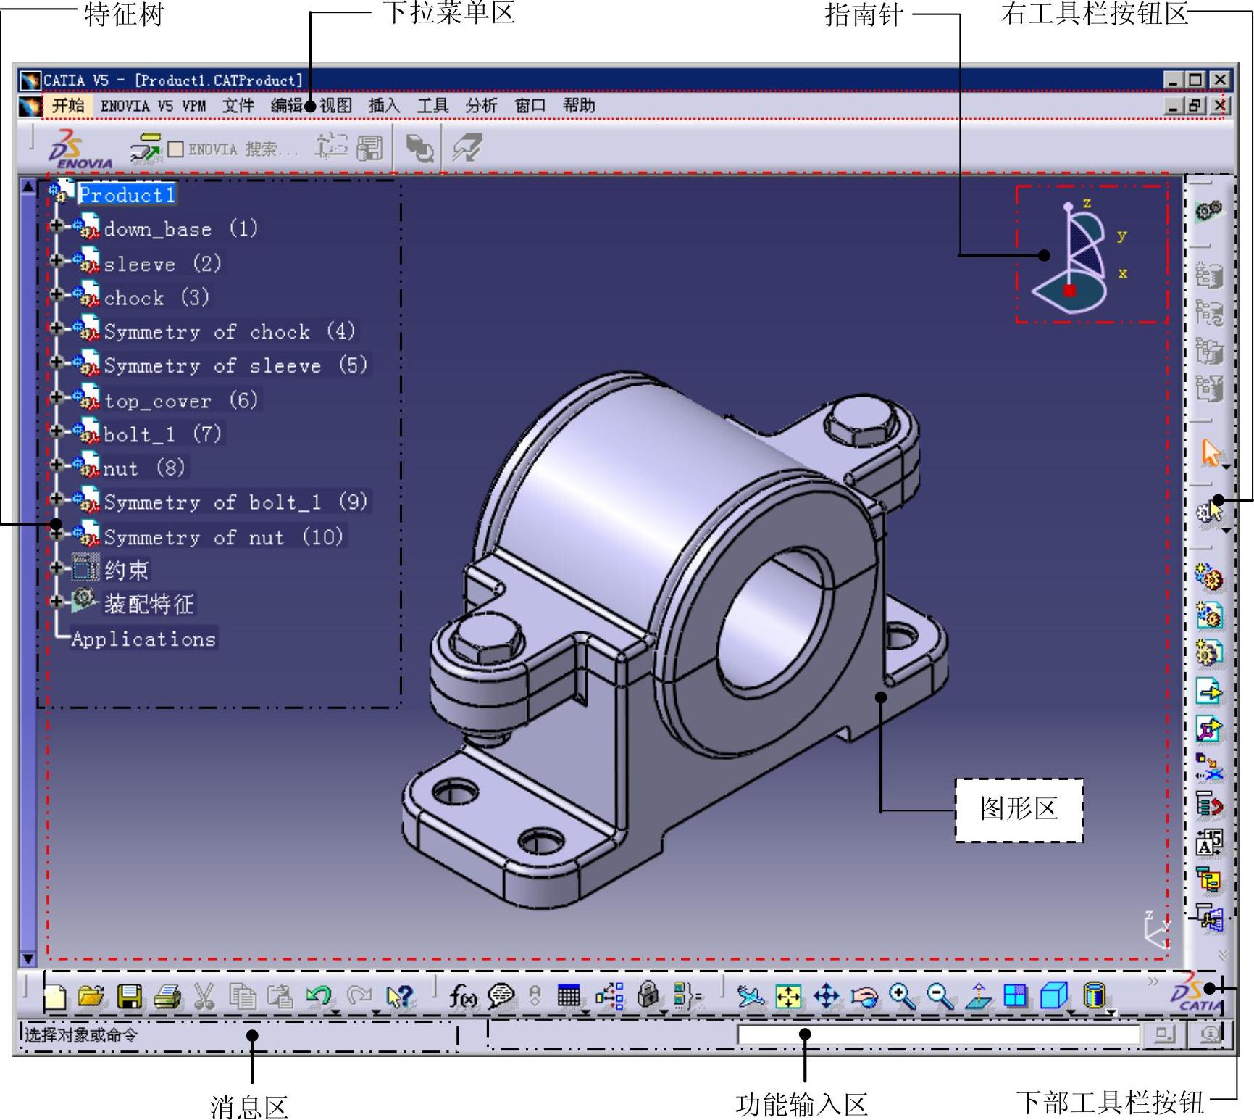
Task: Select the Rotate view tool
Action: tap(864, 997)
